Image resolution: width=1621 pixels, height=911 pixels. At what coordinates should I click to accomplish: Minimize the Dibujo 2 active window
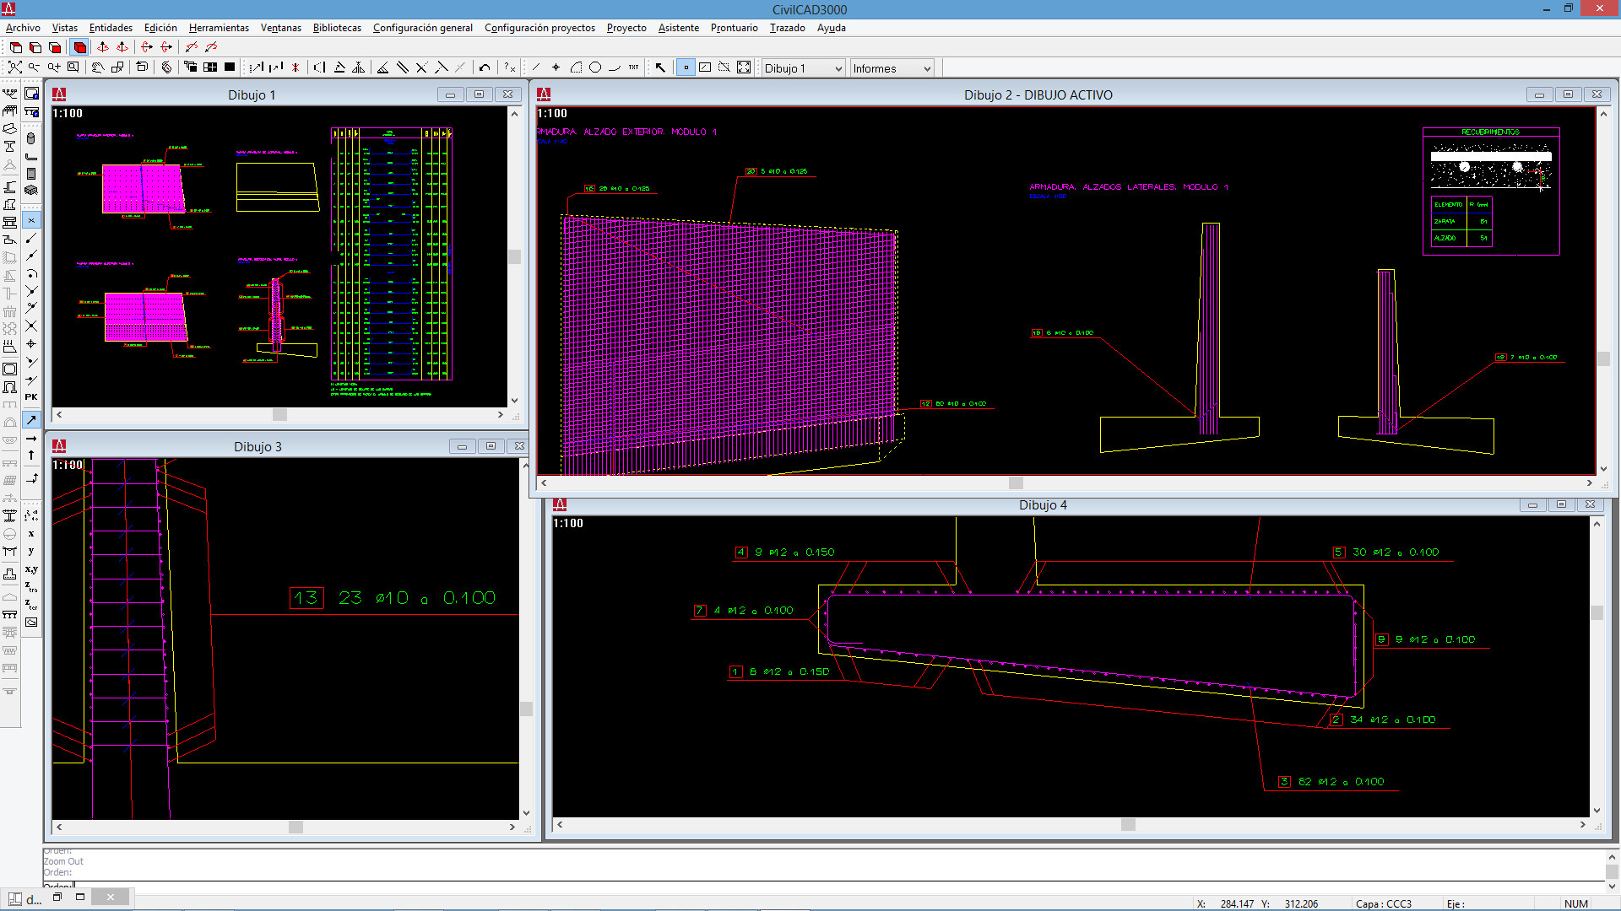(x=1539, y=94)
